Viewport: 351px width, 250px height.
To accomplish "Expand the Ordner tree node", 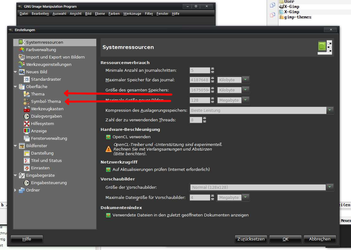I will click(x=15, y=190).
